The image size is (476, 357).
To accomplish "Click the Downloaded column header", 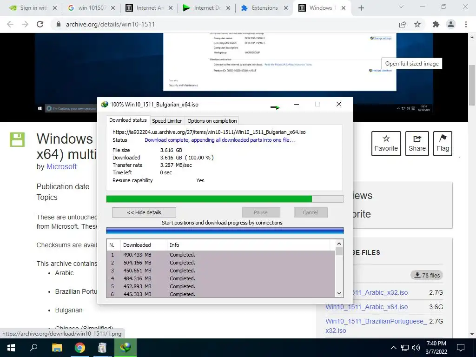I will pos(144,245).
